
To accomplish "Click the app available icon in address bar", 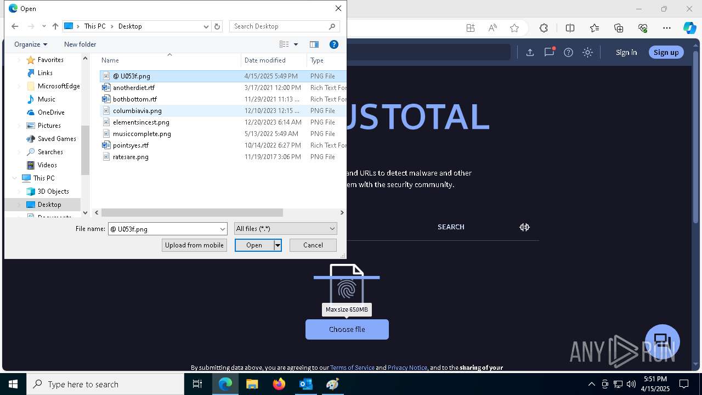I will point(471,28).
